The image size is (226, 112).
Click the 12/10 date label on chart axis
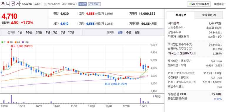126,106
